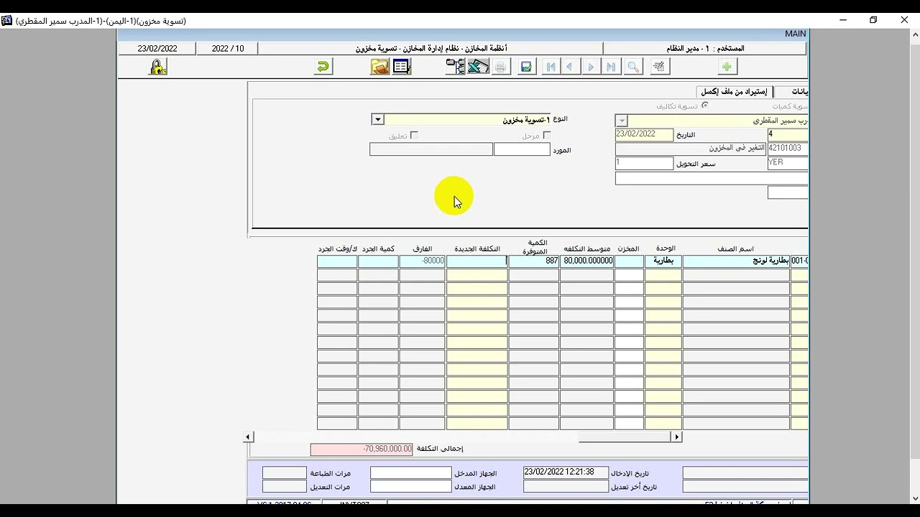Click the 2022 / 10 period label
The height and width of the screenshot is (517, 920).
pyautogui.click(x=228, y=49)
